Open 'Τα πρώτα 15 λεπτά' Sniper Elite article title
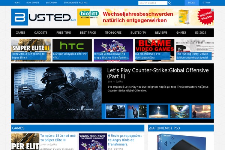 (x=58, y=138)
